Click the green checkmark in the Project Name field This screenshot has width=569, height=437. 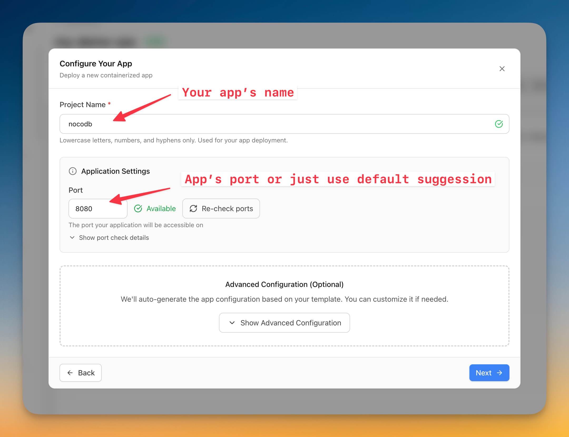[499, 124]
